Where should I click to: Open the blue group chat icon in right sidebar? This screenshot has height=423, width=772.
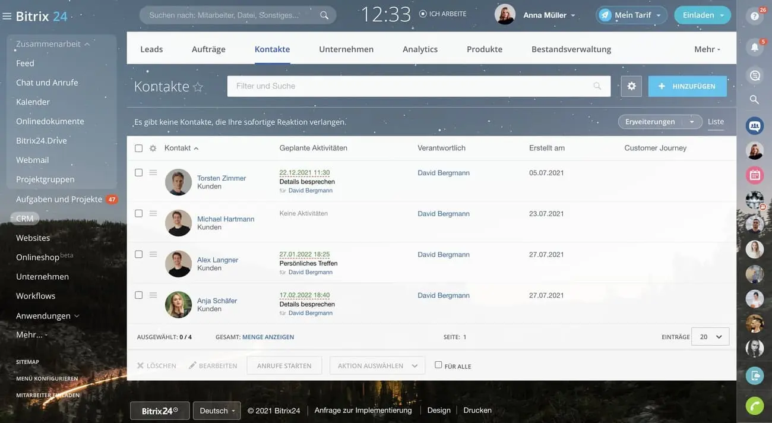click(755, 125)
